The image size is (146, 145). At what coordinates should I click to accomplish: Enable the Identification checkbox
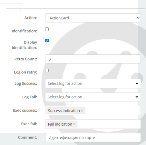point(47,29)
